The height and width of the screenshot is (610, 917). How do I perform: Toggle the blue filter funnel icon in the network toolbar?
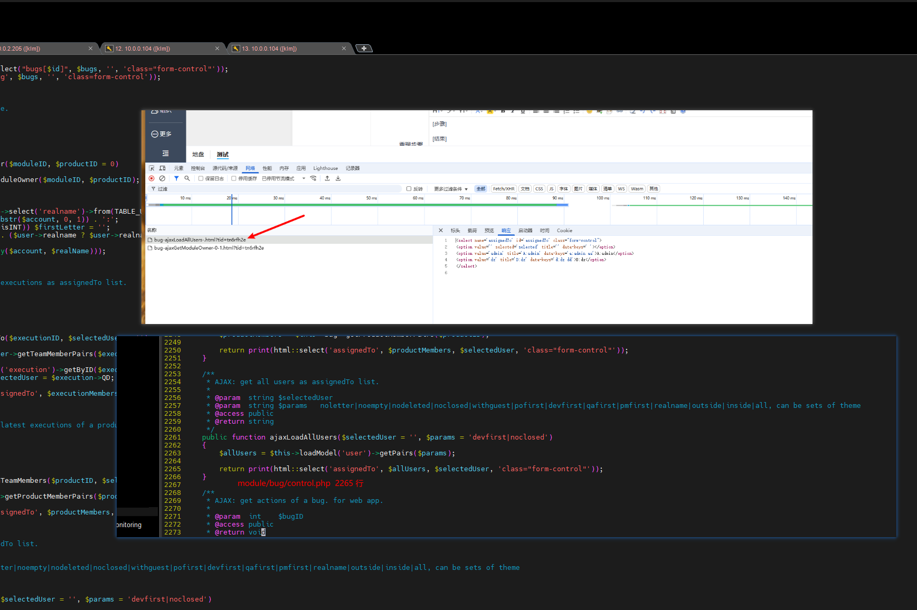click(176, 178)
